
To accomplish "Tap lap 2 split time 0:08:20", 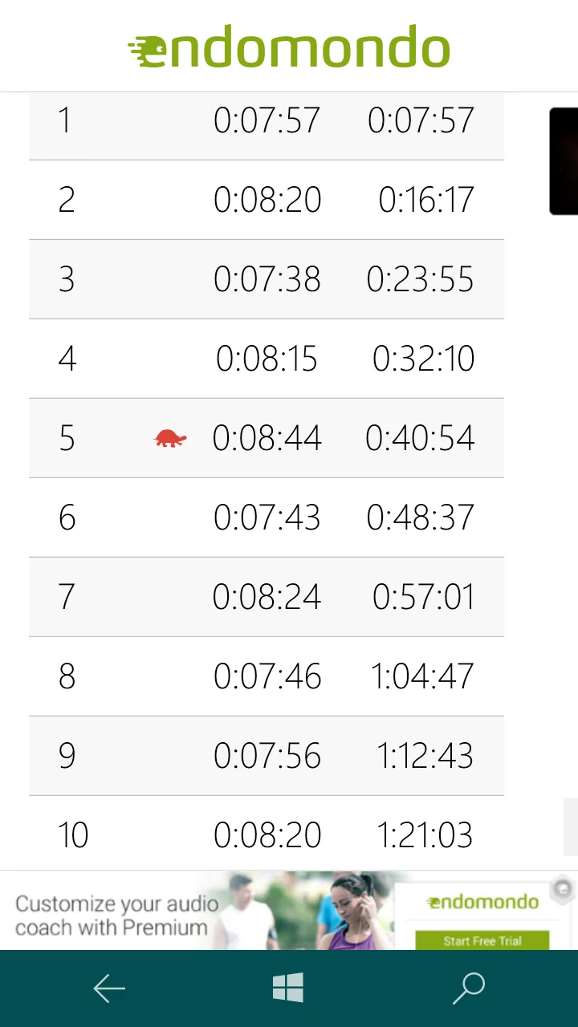I will 267,200.
